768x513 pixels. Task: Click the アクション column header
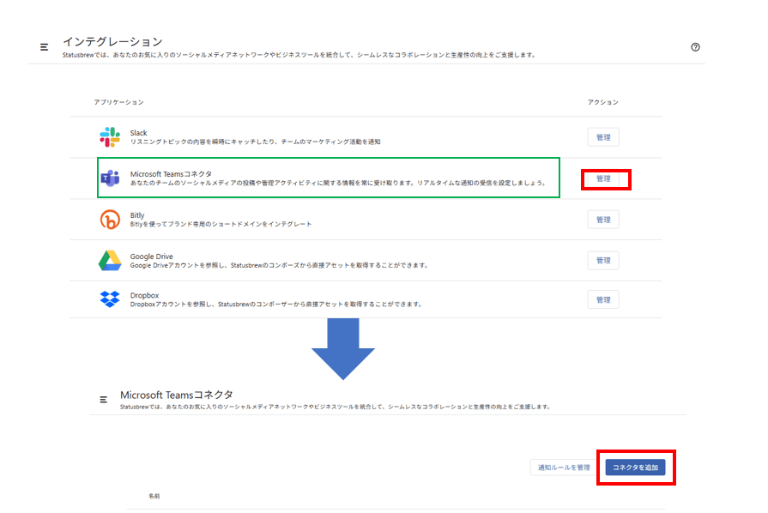pyautogui.click(x=602, y=102)
